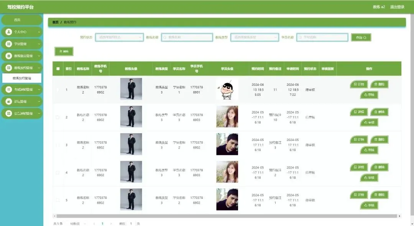This screenshot has height=226, width=414.
Task: Select the 教练预约管理 submenu item
Action: click(x=21, y=78)
